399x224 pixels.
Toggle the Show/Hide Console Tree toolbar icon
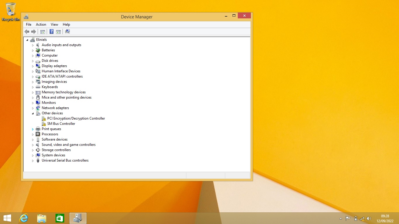tap(43, 32)
